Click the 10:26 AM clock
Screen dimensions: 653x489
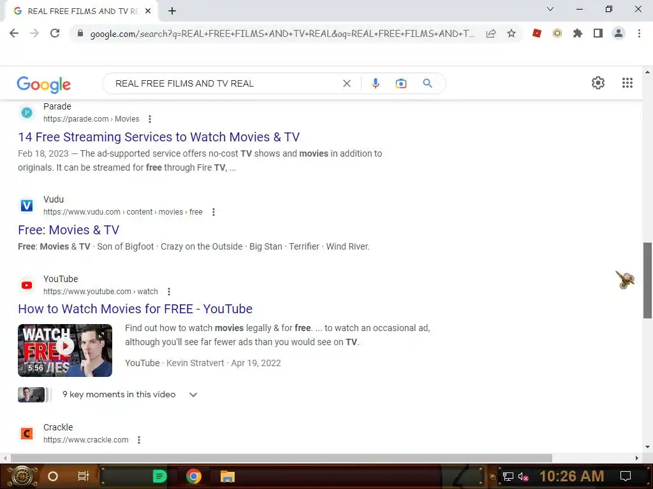coord(571,476)
